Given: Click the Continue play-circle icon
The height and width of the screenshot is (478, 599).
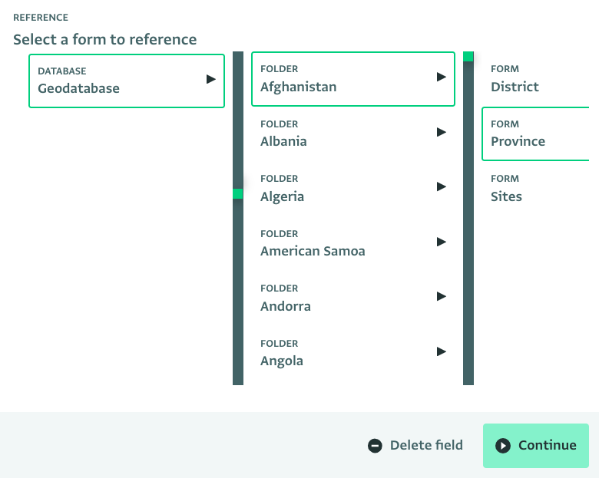Looking at the screenshot, I should (x=503, y=446).
